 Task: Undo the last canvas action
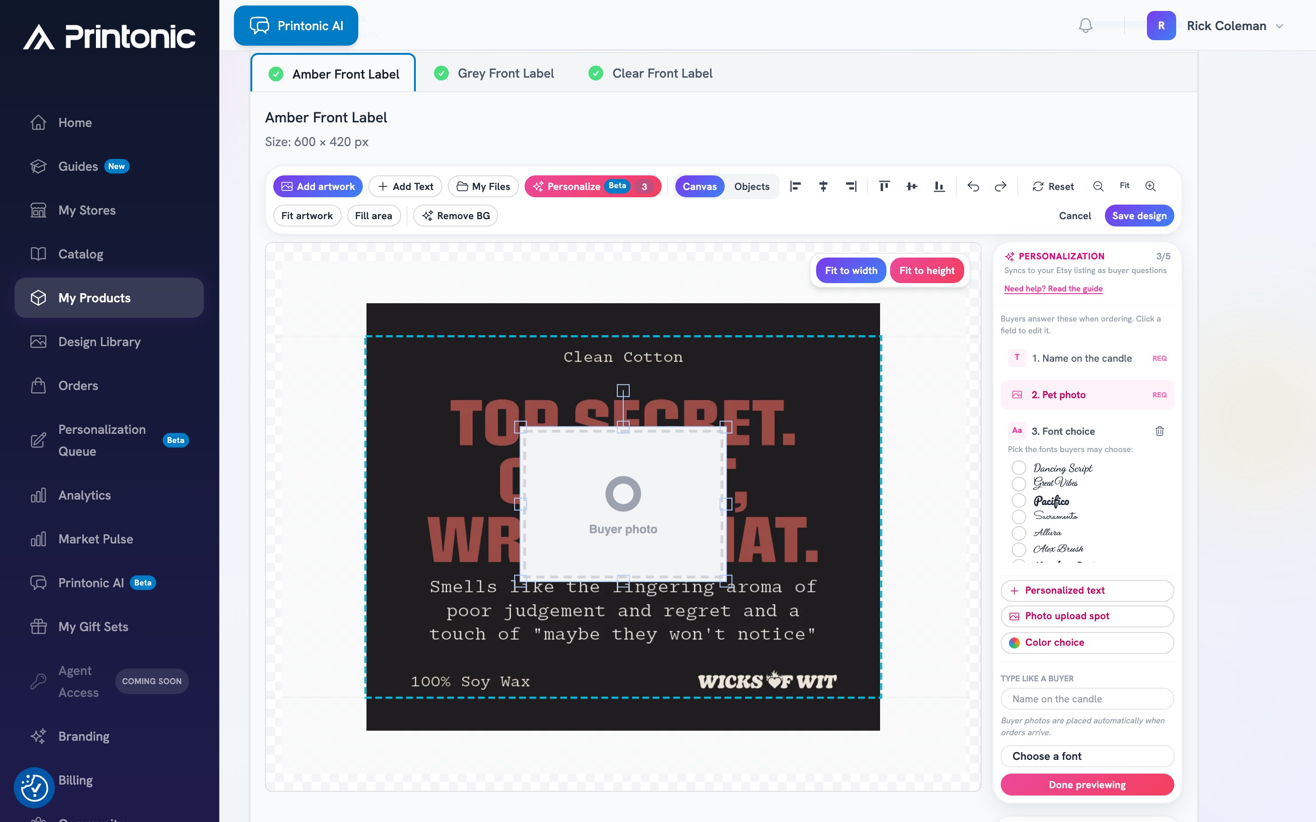pyautogui.click(x=973, y=186)
